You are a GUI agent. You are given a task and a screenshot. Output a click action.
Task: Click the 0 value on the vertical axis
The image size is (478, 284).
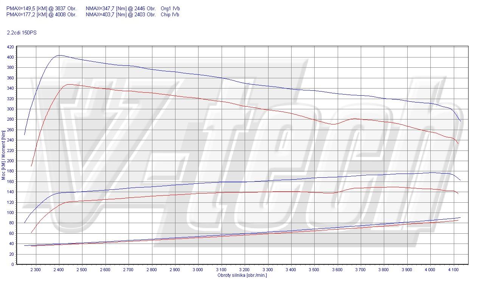(x=12, y=264)
